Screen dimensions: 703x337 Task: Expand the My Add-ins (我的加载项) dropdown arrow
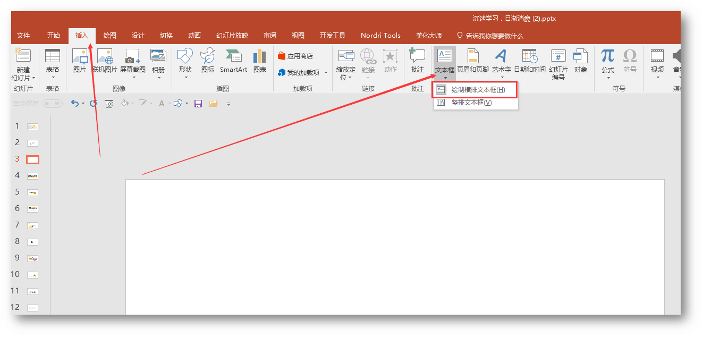326,73
